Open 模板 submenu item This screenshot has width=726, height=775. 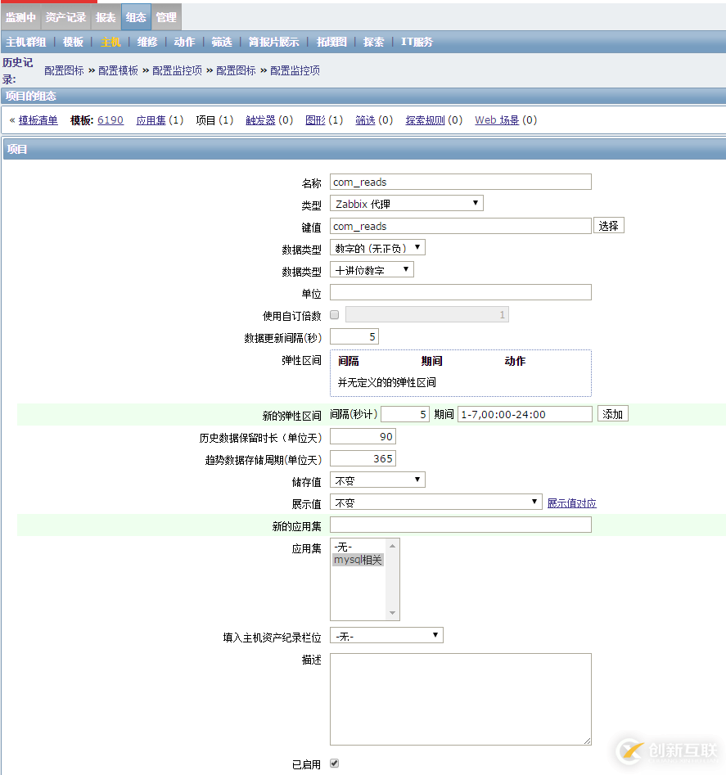[73, 42]
